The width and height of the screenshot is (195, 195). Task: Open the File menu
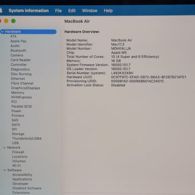point(58,11)
